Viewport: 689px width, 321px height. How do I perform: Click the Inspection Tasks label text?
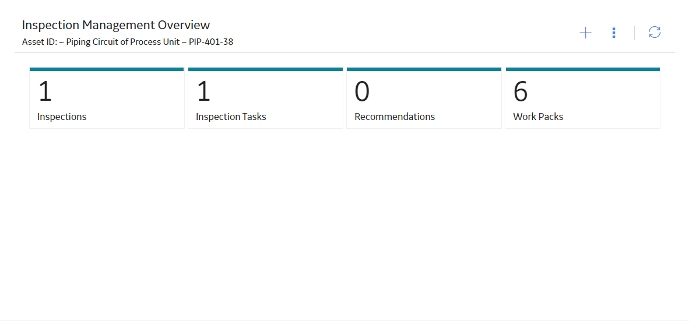(x=231, y=117)
